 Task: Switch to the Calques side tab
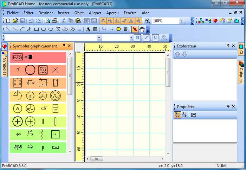point(241,72)
